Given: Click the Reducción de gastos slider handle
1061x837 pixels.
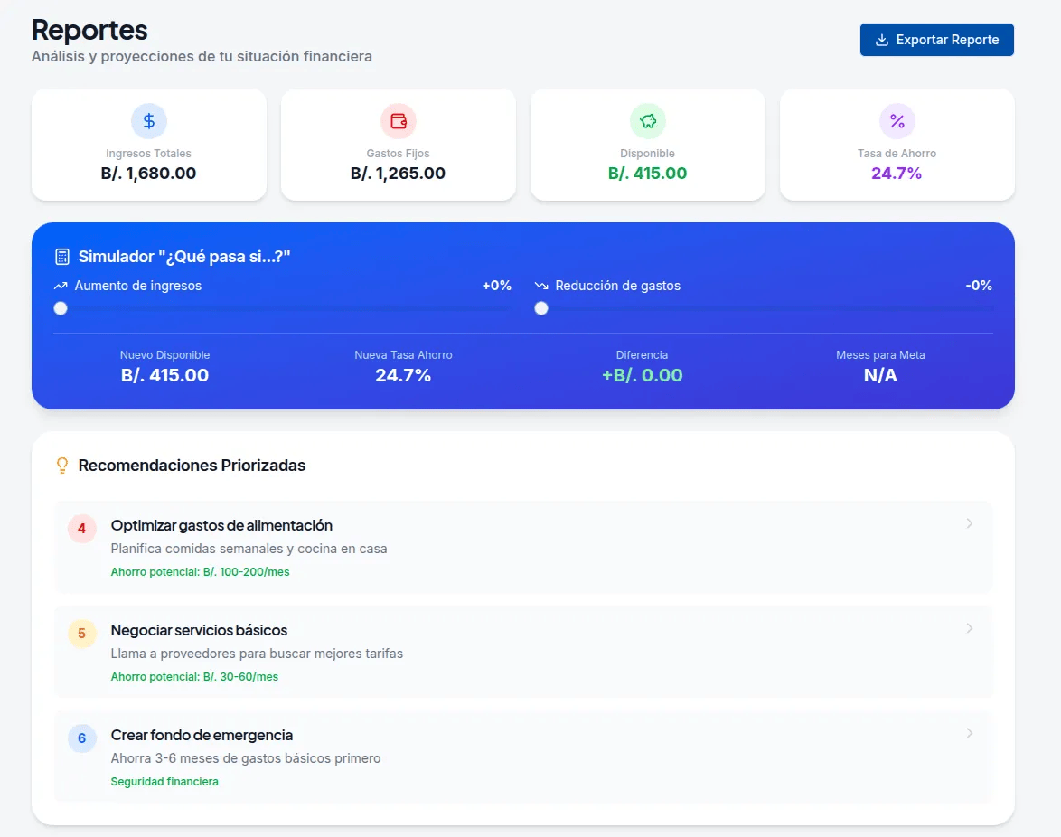Looking at the screenshot, I should (x=541, y=308).
